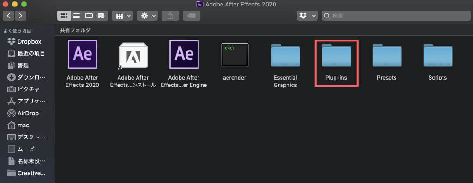
Task: Select the aerender exec file icon
Action: click(x=235, y=55)
